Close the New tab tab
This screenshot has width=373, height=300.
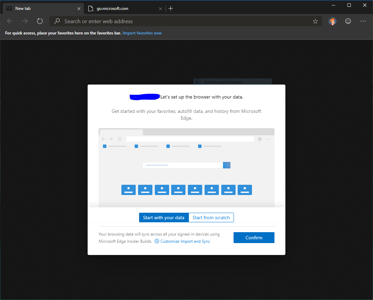79,9
